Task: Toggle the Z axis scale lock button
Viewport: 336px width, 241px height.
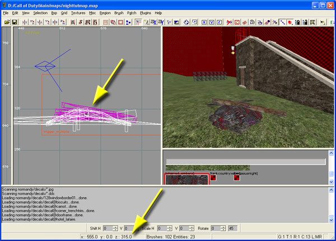Action: tap(219, 22)
